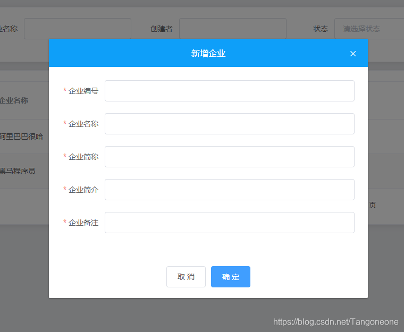404x332 pixels.
Task: Select the 黑马程序员 table row text
Action: (17, 171)
